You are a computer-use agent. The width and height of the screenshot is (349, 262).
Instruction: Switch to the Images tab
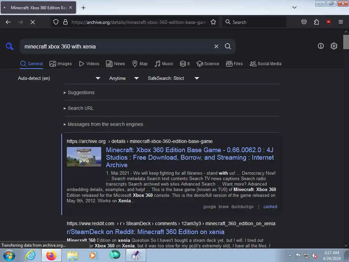click(61, 64)
